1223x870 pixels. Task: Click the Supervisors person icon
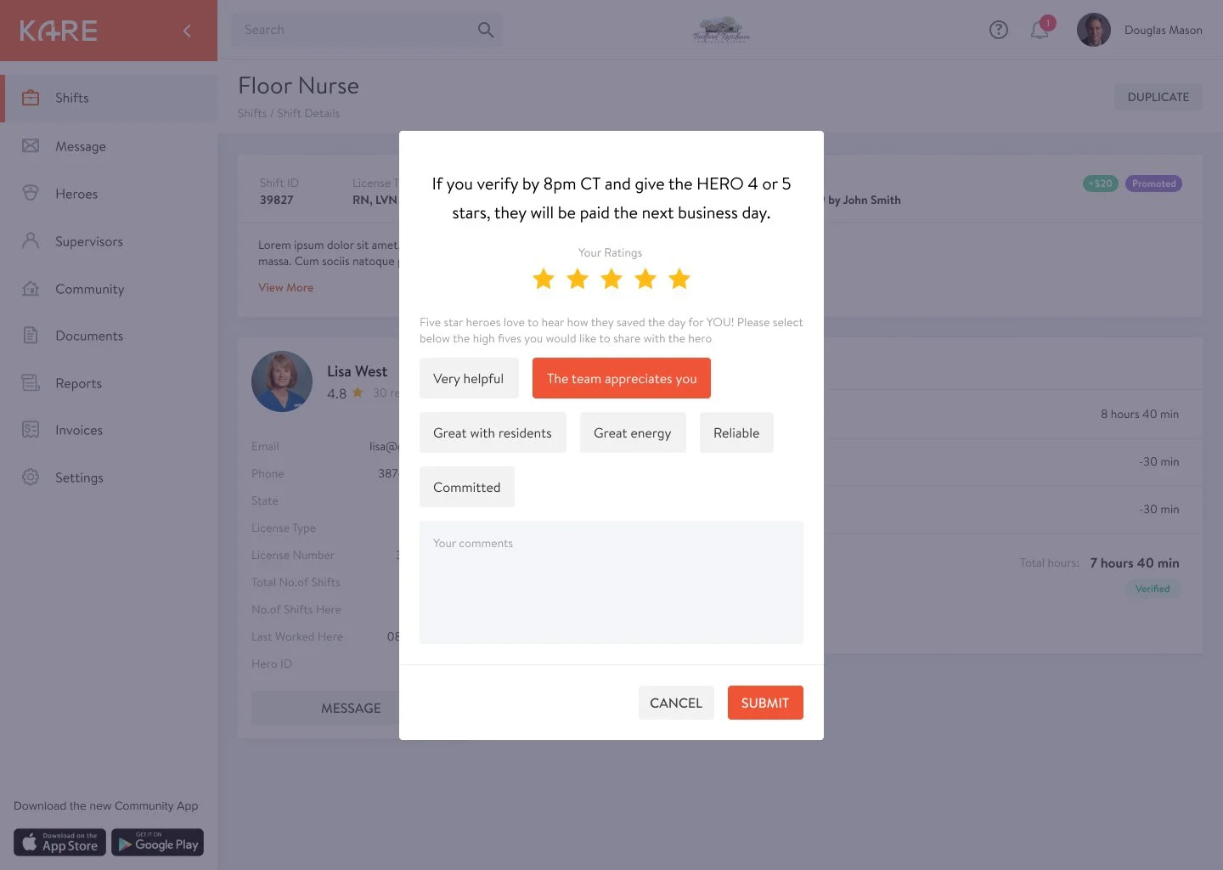pyautogui.click(x=31, y=240)
